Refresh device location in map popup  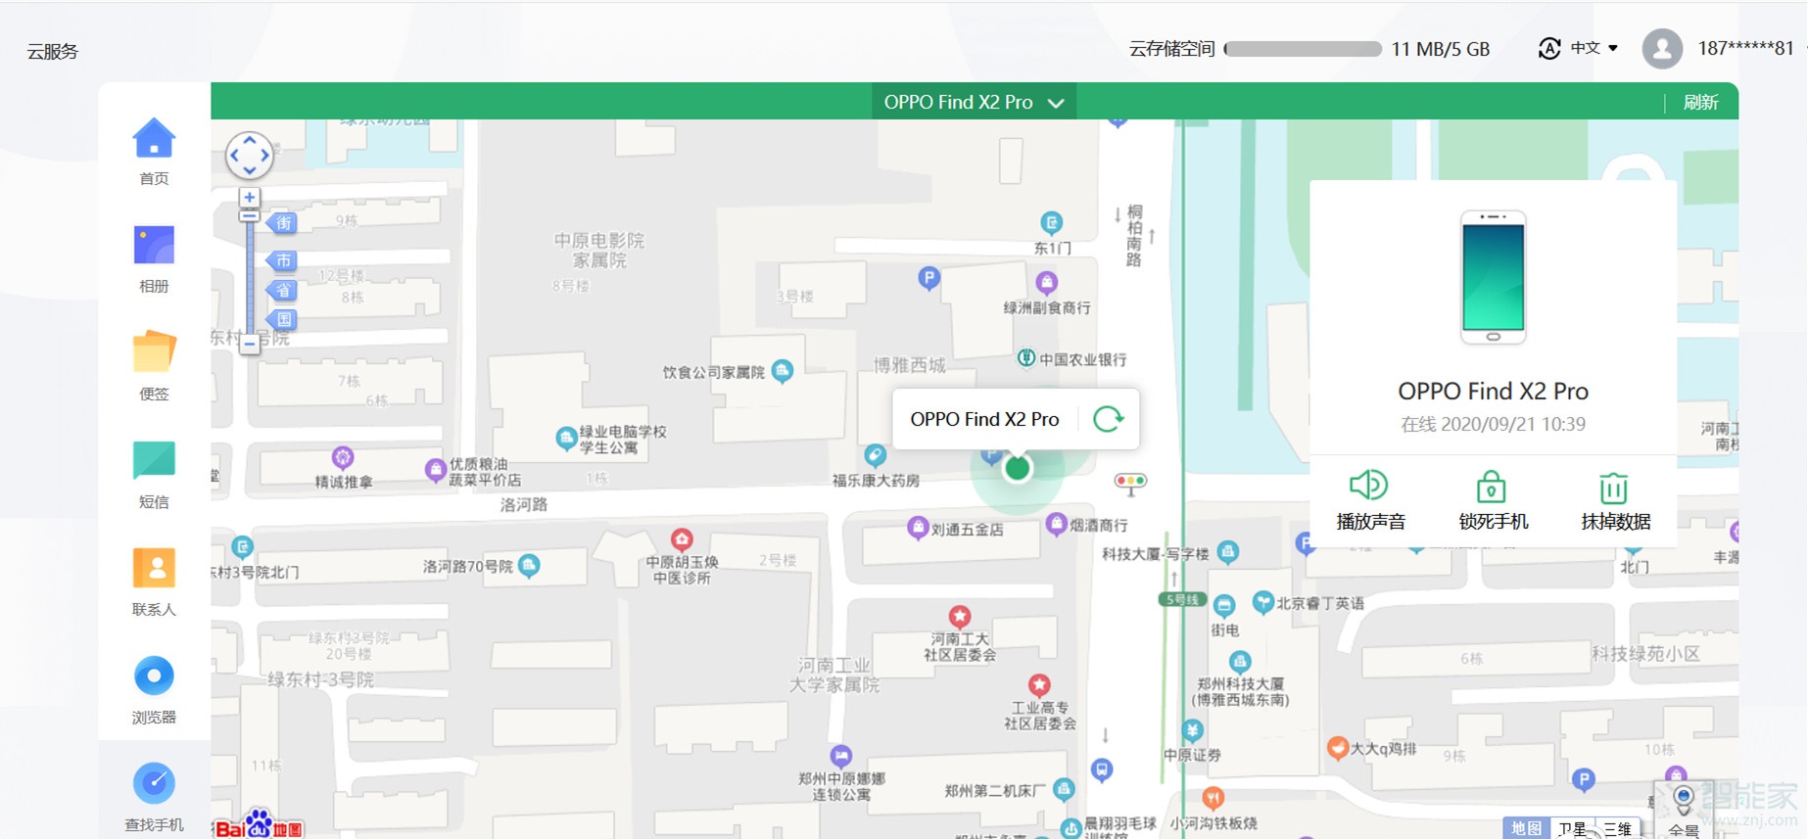tap(1108, 419)
